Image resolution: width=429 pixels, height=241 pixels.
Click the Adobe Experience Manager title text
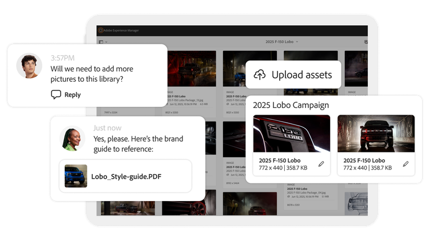point(122,31)
